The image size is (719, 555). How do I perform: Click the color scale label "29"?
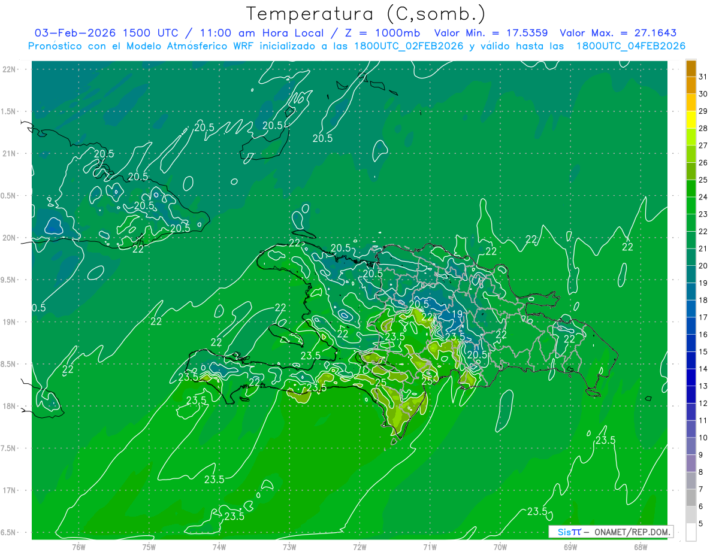(x=703, y=111)
